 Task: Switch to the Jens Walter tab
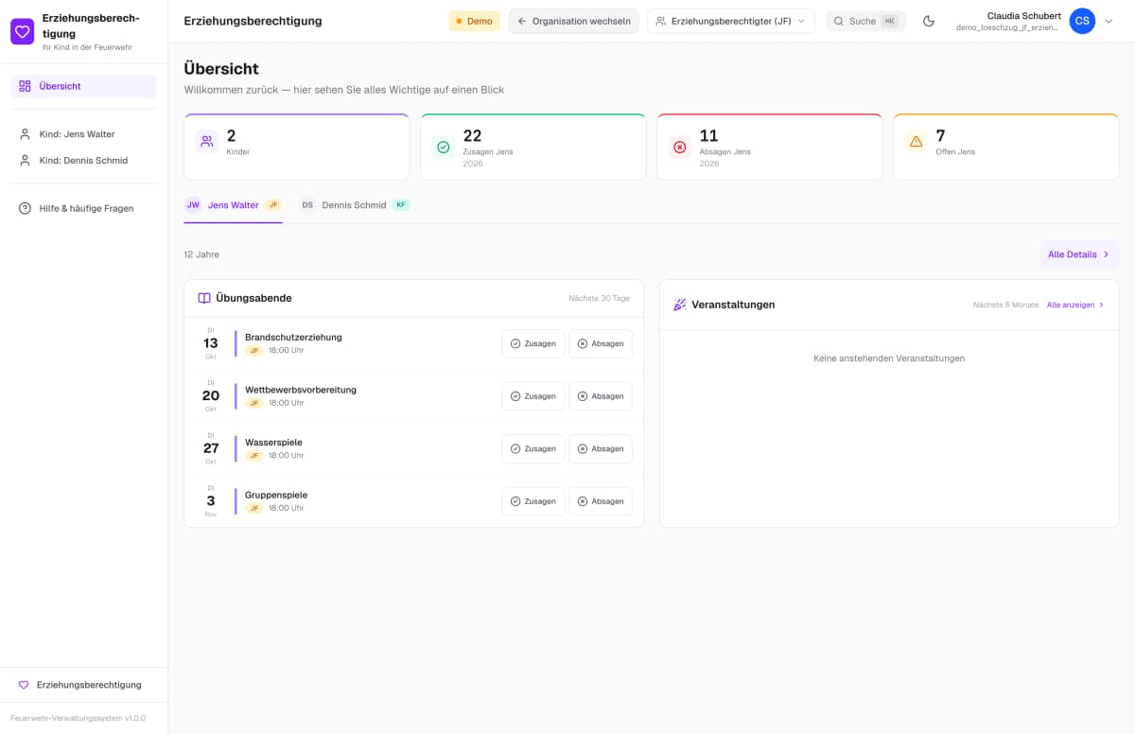233,205
